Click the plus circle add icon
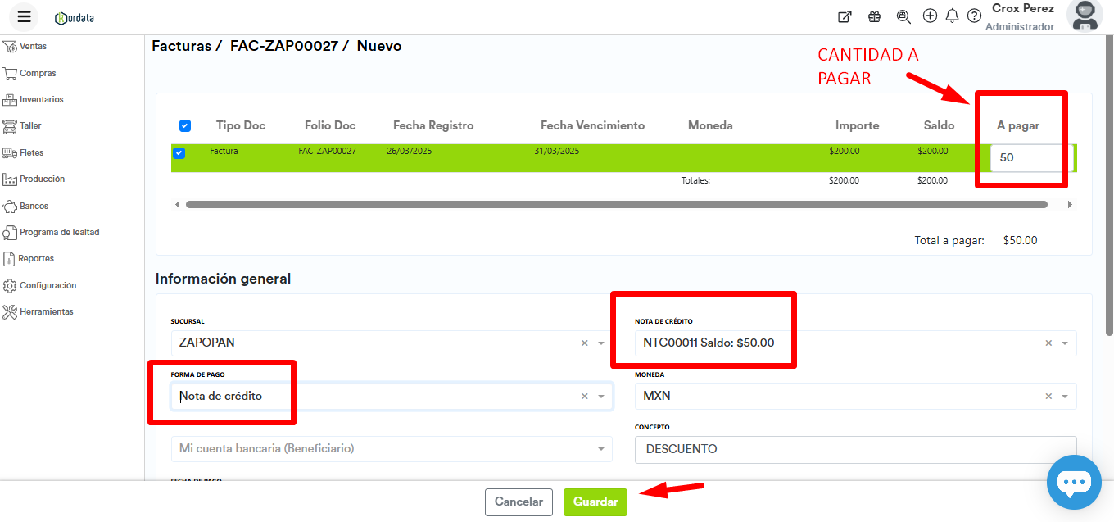 (x=930, y=16)
